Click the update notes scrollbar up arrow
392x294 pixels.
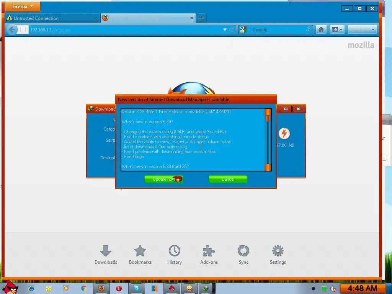pos(268,111)
